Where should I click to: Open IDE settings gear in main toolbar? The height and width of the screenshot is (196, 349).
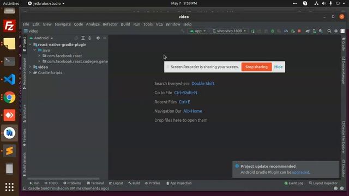point(336,31)
